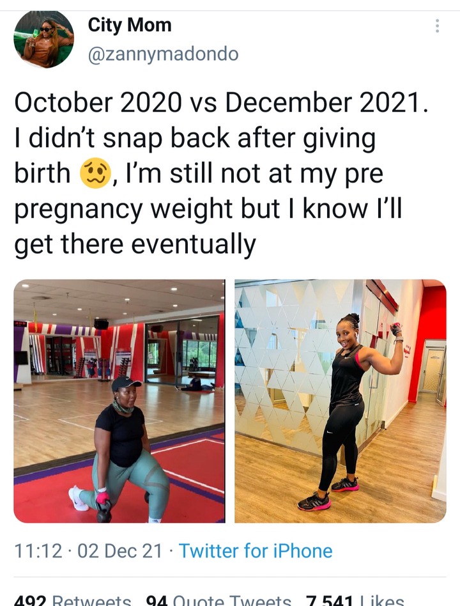This screenshot has height=606, width=460.
Task: Click the 11:12 timestamp
Action: pyautogui.click(x=38, y=551)
